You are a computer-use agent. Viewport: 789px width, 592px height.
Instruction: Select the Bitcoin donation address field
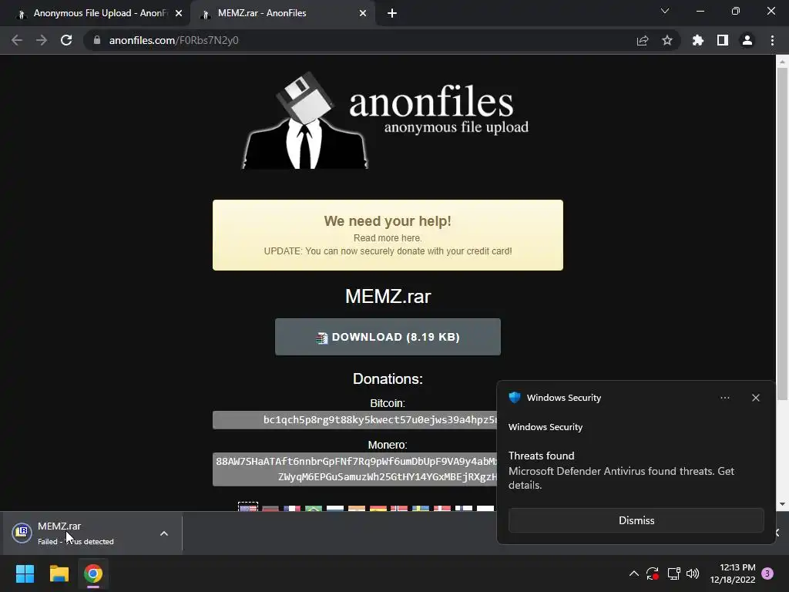[354, 420]
